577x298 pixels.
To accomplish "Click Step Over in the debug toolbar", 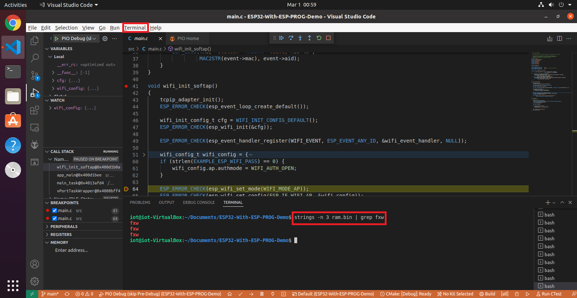I will tap(291, 38).
